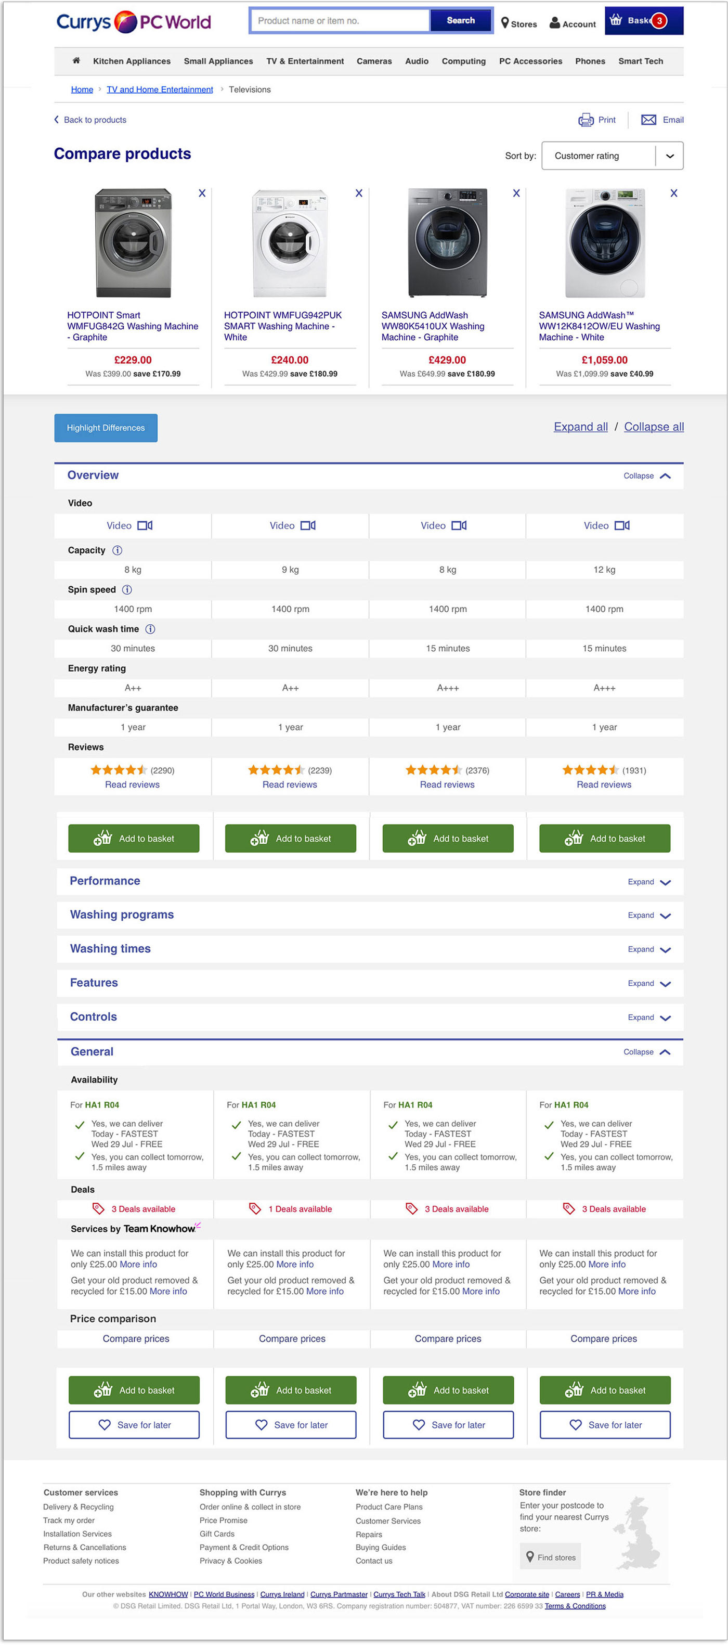Save SAMSUNG White machine for later
728x1648 pixels.
[605, 1425]
